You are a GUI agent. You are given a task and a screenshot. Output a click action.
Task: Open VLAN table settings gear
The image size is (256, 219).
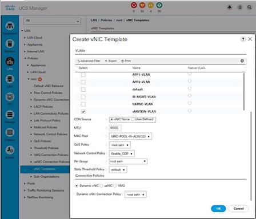242,61
